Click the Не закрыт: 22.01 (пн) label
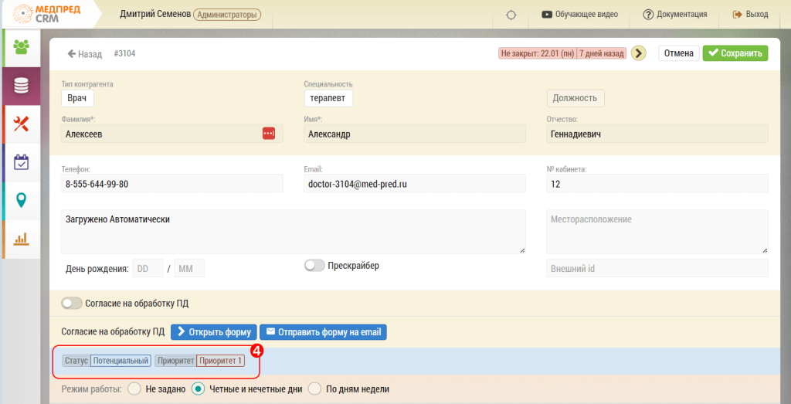 tap(537, 53)
